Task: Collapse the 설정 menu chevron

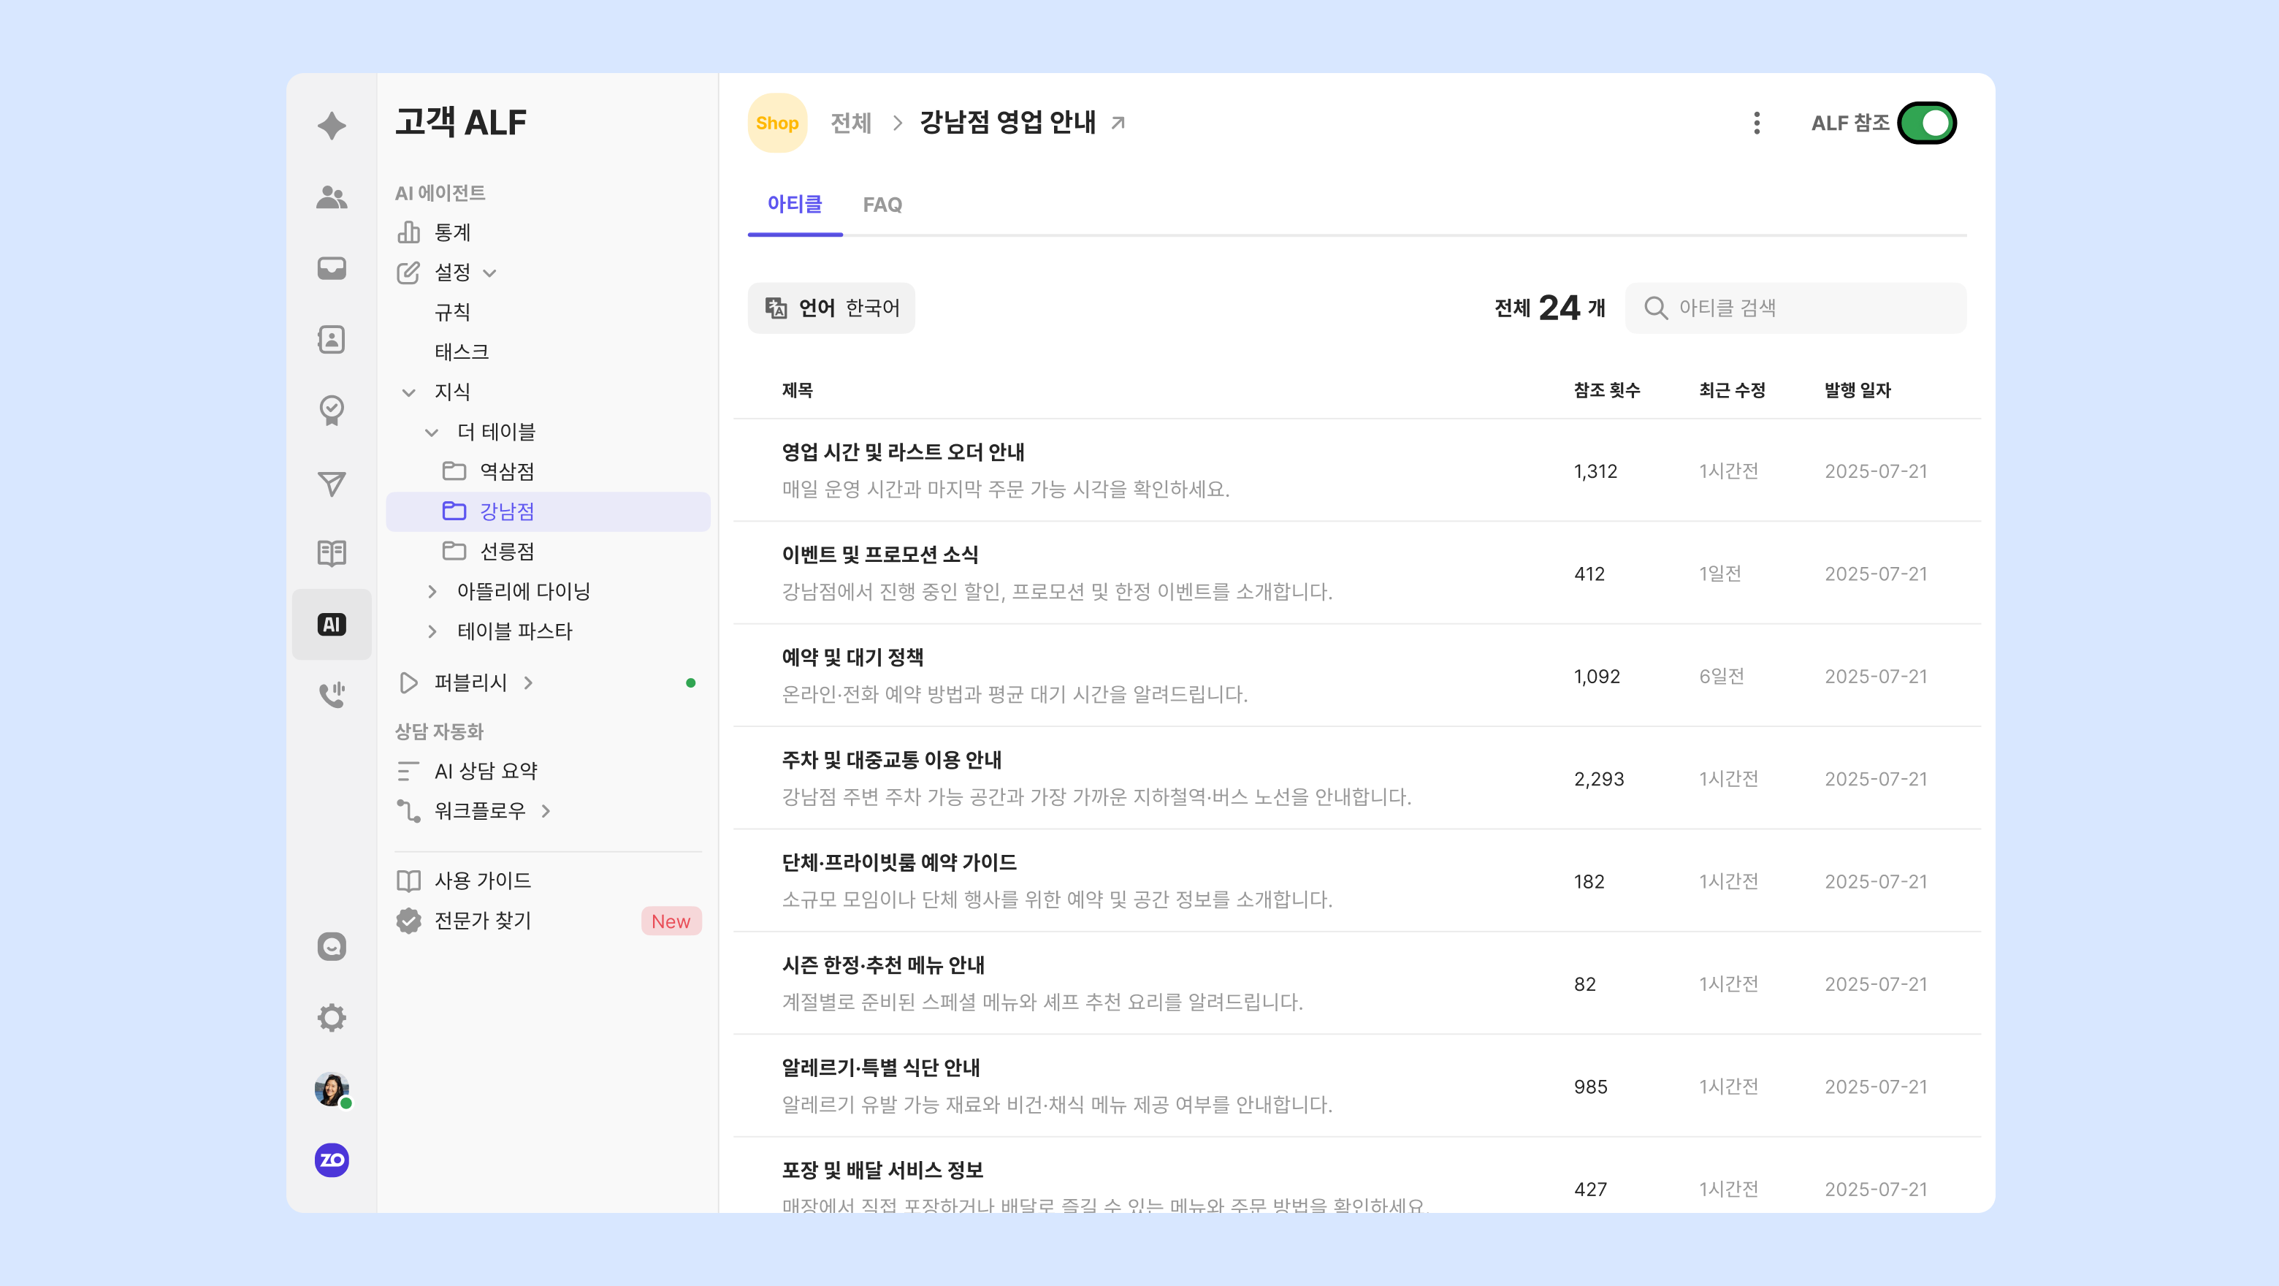Action: coord(490,273)
